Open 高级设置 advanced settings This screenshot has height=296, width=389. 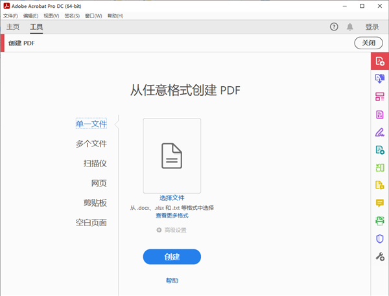click(x=171, y=230)
